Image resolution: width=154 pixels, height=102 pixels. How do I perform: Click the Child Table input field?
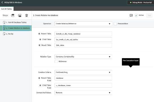[x=83, y=40]
